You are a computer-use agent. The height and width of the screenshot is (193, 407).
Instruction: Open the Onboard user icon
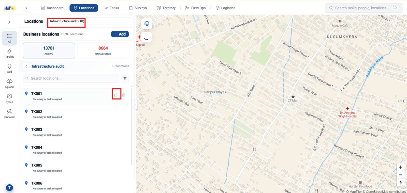point(9,114)
